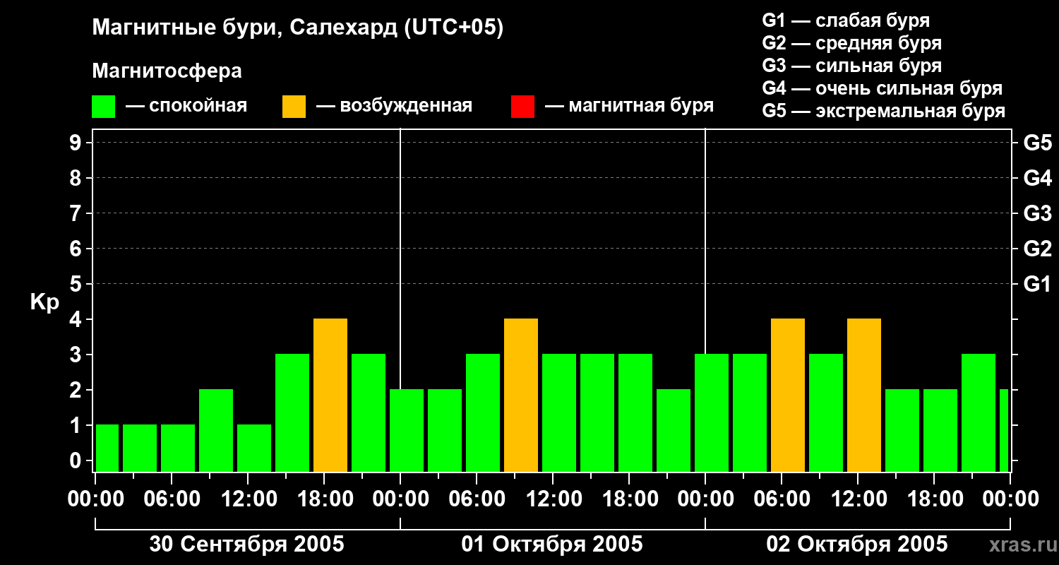
Task: Click the 00:00 label starting 02 October
Action: pyautogui.click(x=705, y=499)
